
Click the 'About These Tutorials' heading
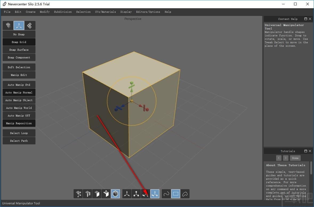click(x=285, y=165)
